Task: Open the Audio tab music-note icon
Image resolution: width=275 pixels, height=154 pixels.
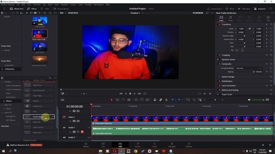Action: tap(230, 18)
